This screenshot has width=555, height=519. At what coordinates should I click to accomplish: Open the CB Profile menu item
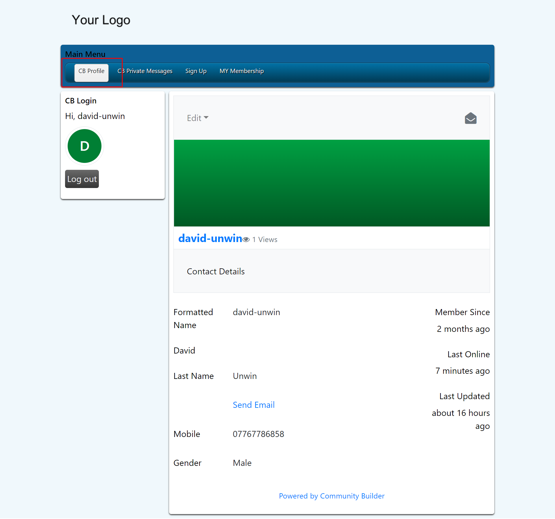click(x=91, y=73)
